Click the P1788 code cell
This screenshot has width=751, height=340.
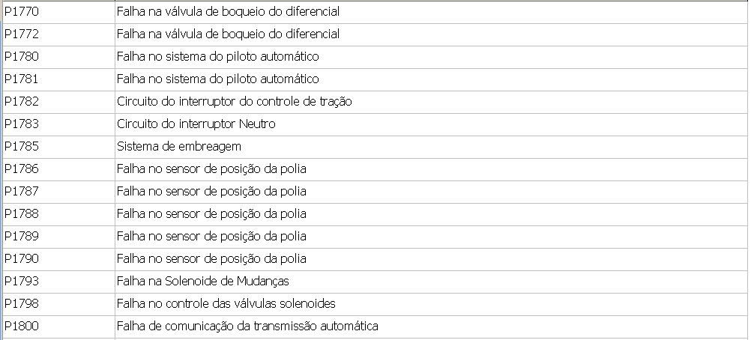(22, 214)
